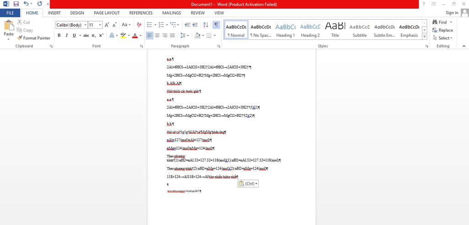Switch to the INSERT tab
This screenshot has height=225, width=469.
[54, 13]
